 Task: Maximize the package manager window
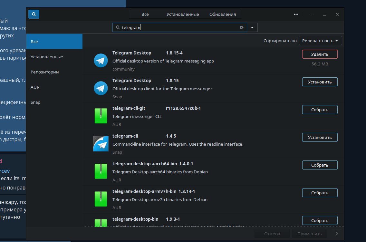tap(324, 14)
